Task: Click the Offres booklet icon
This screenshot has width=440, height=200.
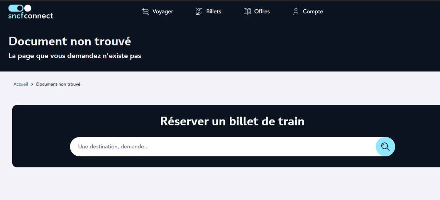Action: click(247, 11)
